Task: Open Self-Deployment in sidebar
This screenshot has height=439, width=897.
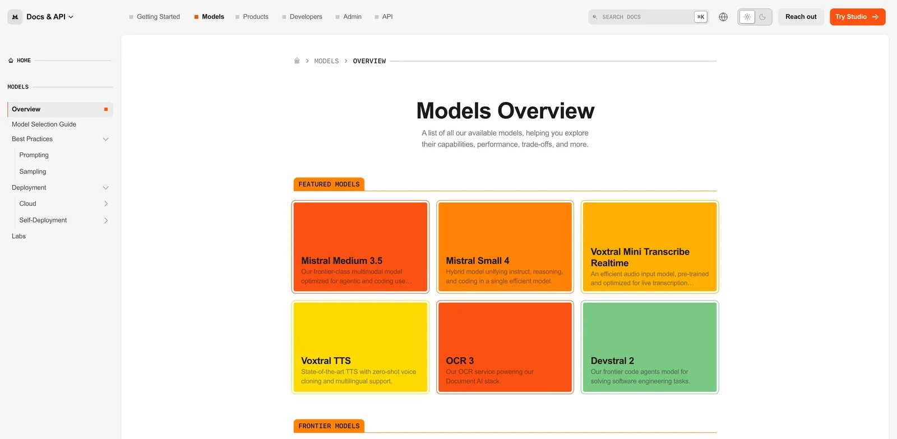Action: (x=43, y=220)
